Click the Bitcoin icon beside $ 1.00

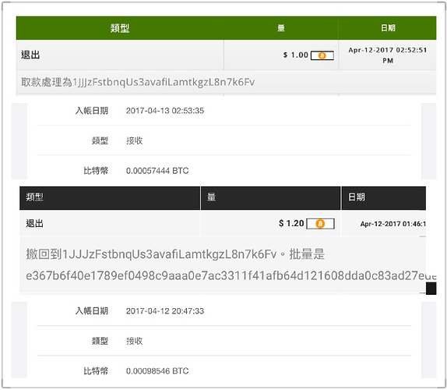pyautogui.click(x=322, y=55)
